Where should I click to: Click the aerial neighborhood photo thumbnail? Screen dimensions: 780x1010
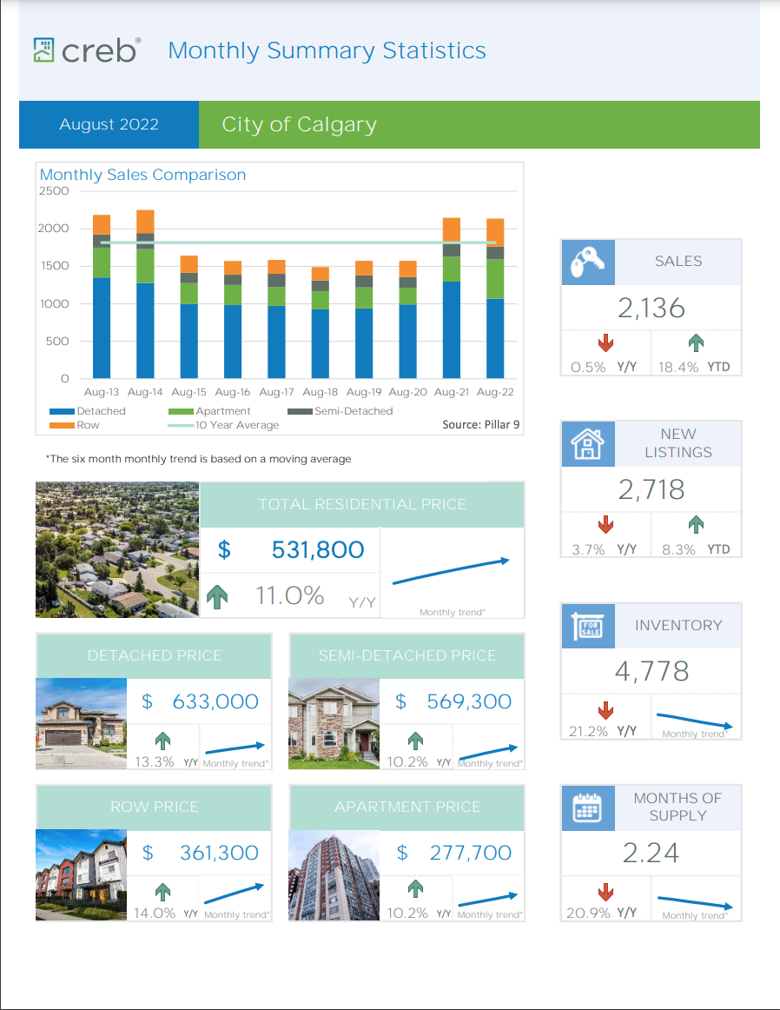(117, 549)
